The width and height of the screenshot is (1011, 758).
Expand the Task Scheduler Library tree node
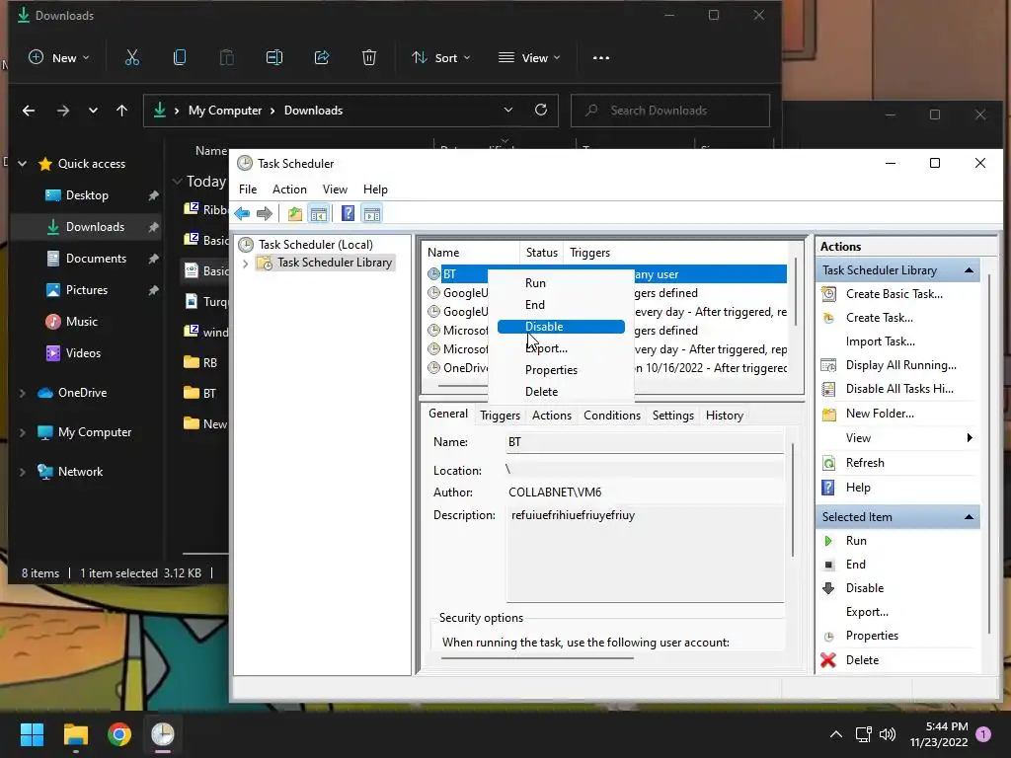(245, 263)
